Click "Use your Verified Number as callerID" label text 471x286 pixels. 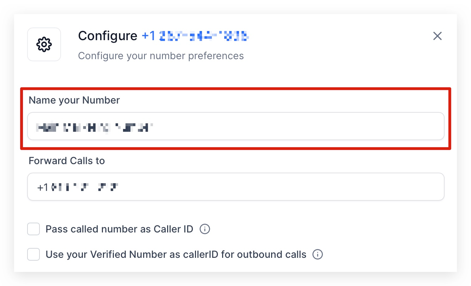pyautogui.click(x=176, y=254)
